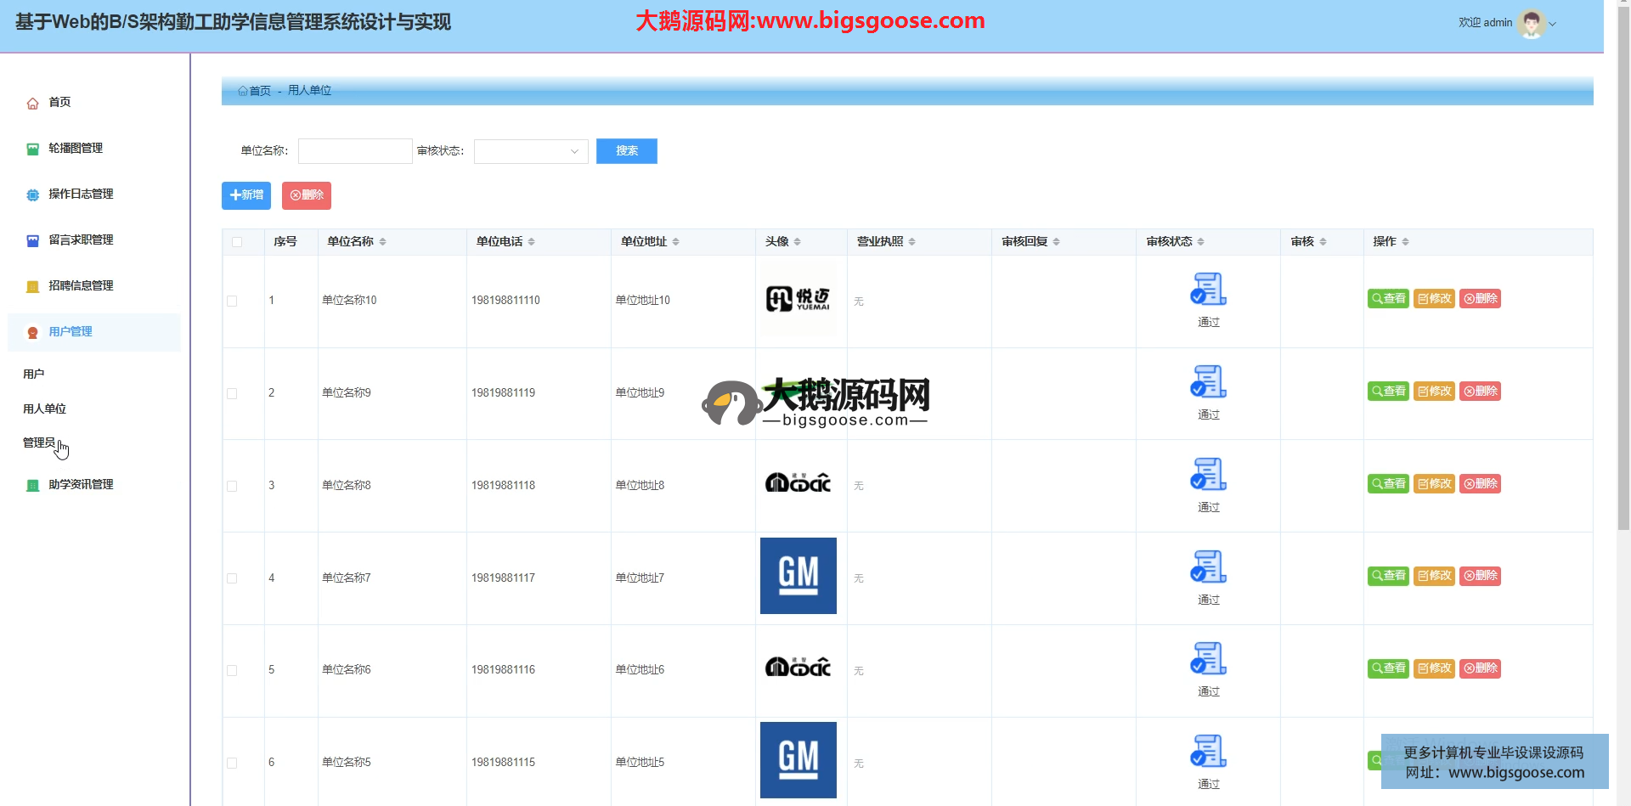Click the operation log management icon
Image resolution: width=1631 pixels, height=806 pixels.
(32, 194)
